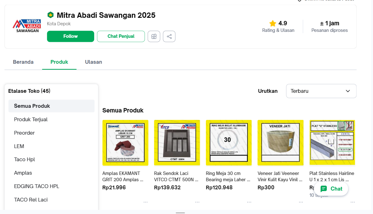Click the store info icon button
373x214 pixels.
point(154,37)
